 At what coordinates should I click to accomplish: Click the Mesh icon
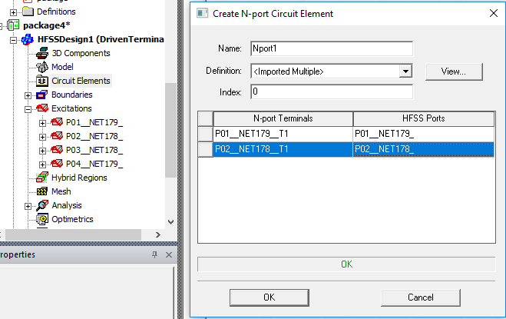pyautogui.click(x=43, y=191)
